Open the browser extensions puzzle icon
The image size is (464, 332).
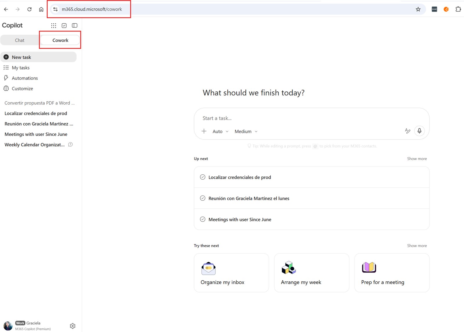click(458, 9)
